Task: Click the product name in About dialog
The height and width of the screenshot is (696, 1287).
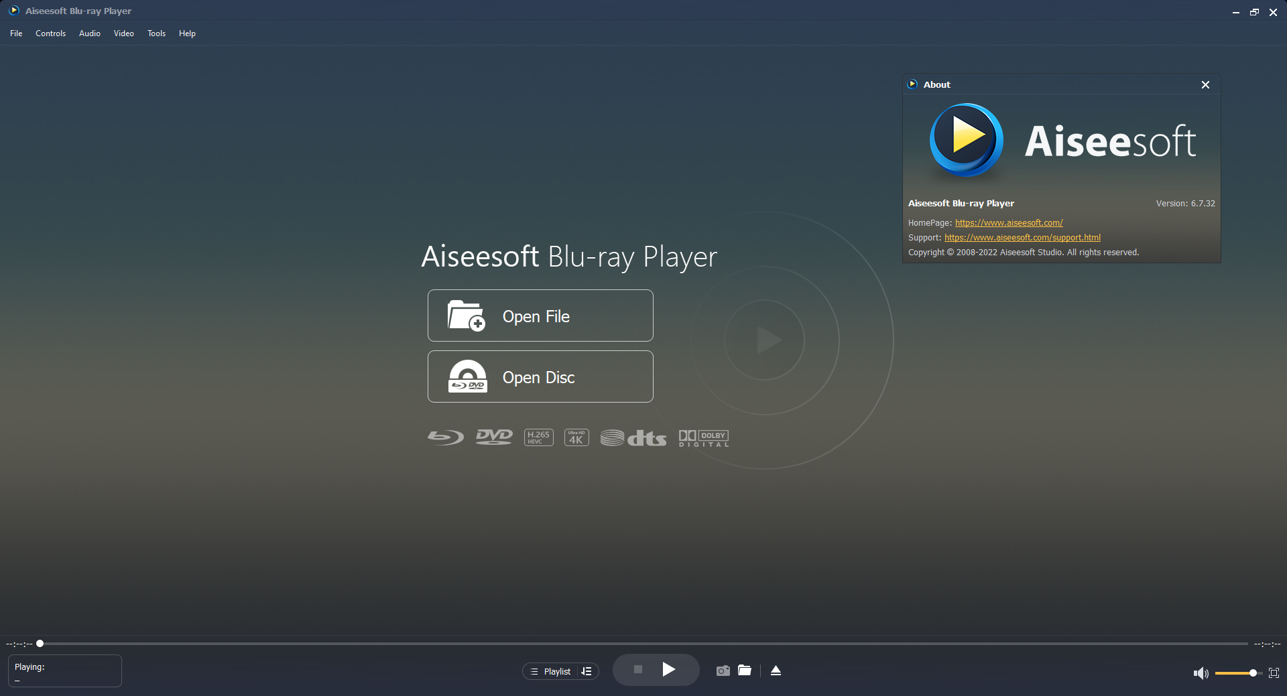Action: click(961, 204)
